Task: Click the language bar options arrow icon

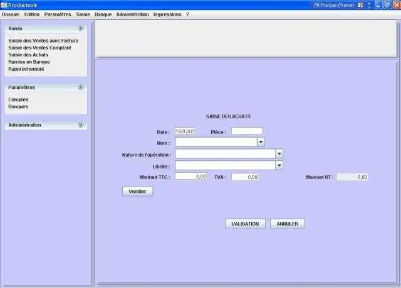Action: pyautogui.click(x=369, y=5)
